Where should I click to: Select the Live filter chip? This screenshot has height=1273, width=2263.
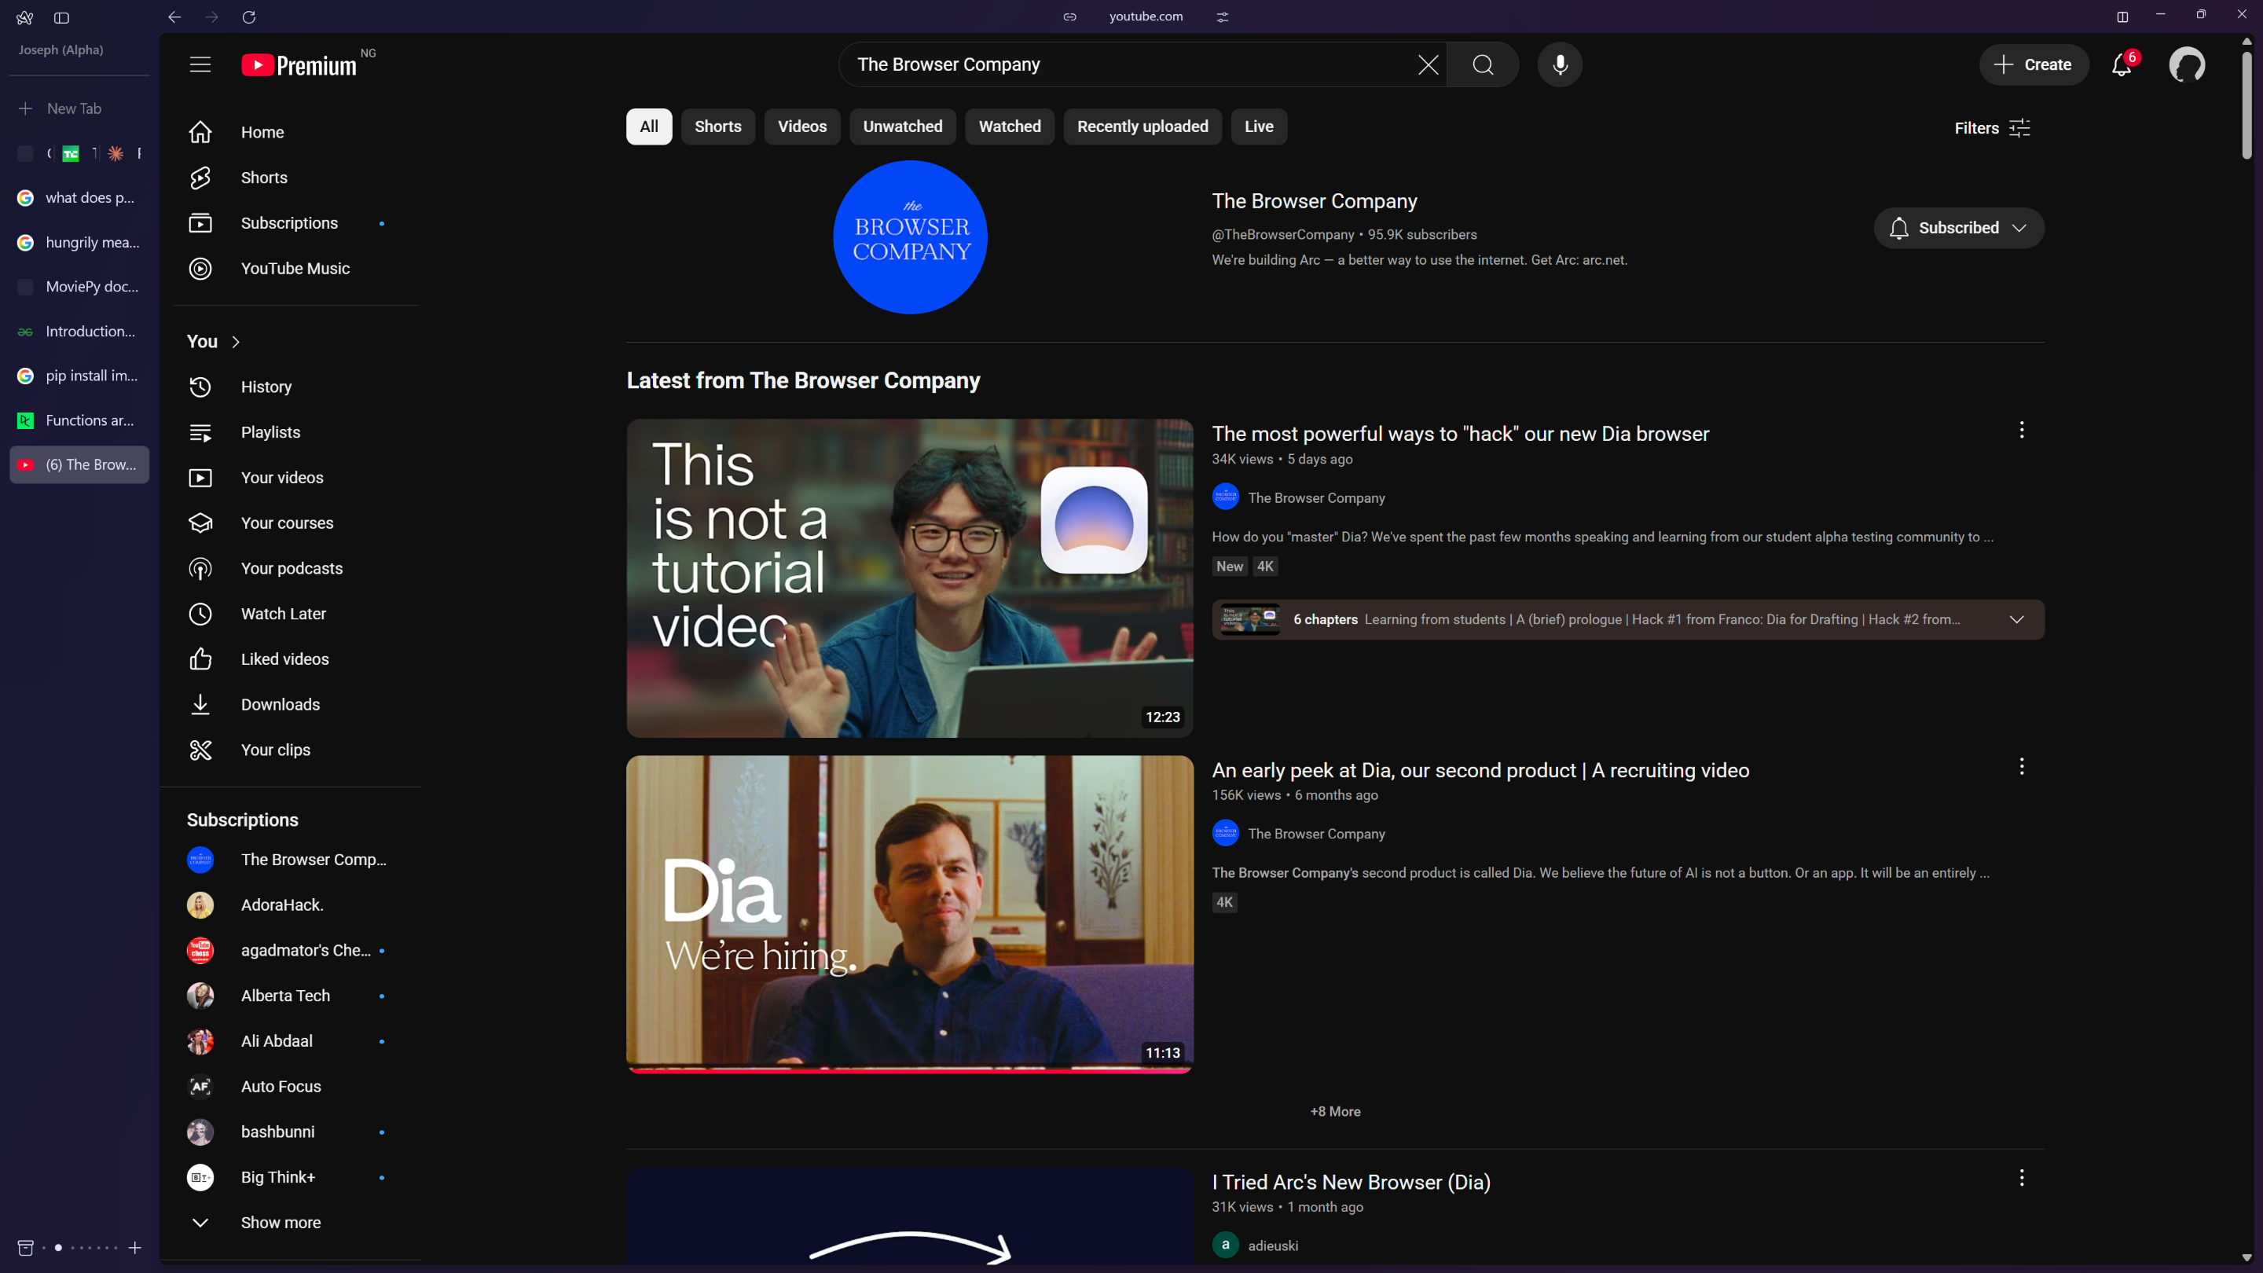[x=1259, y=127]
